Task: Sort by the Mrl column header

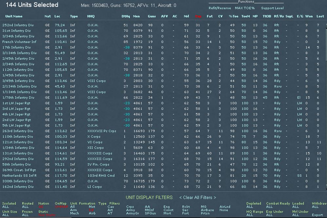Action: point(186,16)
